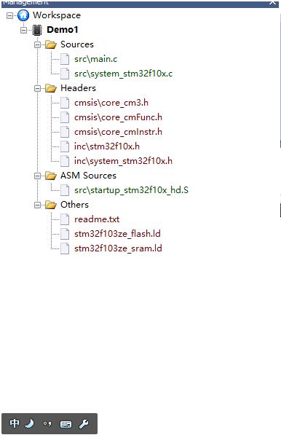
Task: Open readme.txt file
Action: (97, 219)
